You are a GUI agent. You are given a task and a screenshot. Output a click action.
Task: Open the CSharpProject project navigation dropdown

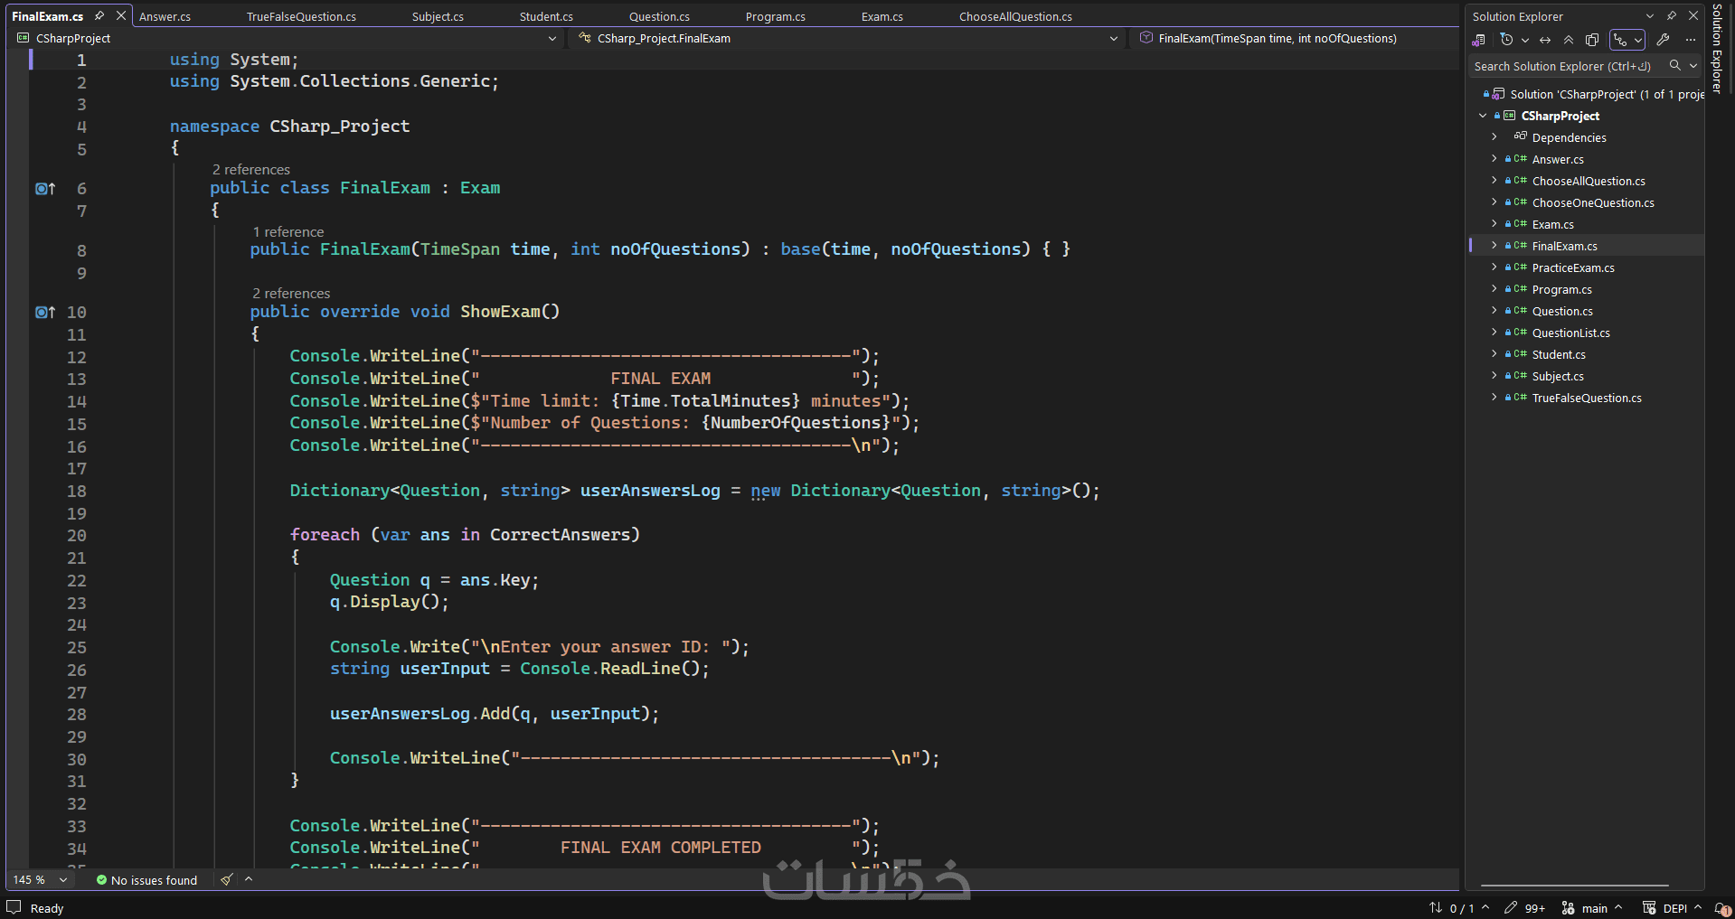pyautogui.click(x=287, y=38)
